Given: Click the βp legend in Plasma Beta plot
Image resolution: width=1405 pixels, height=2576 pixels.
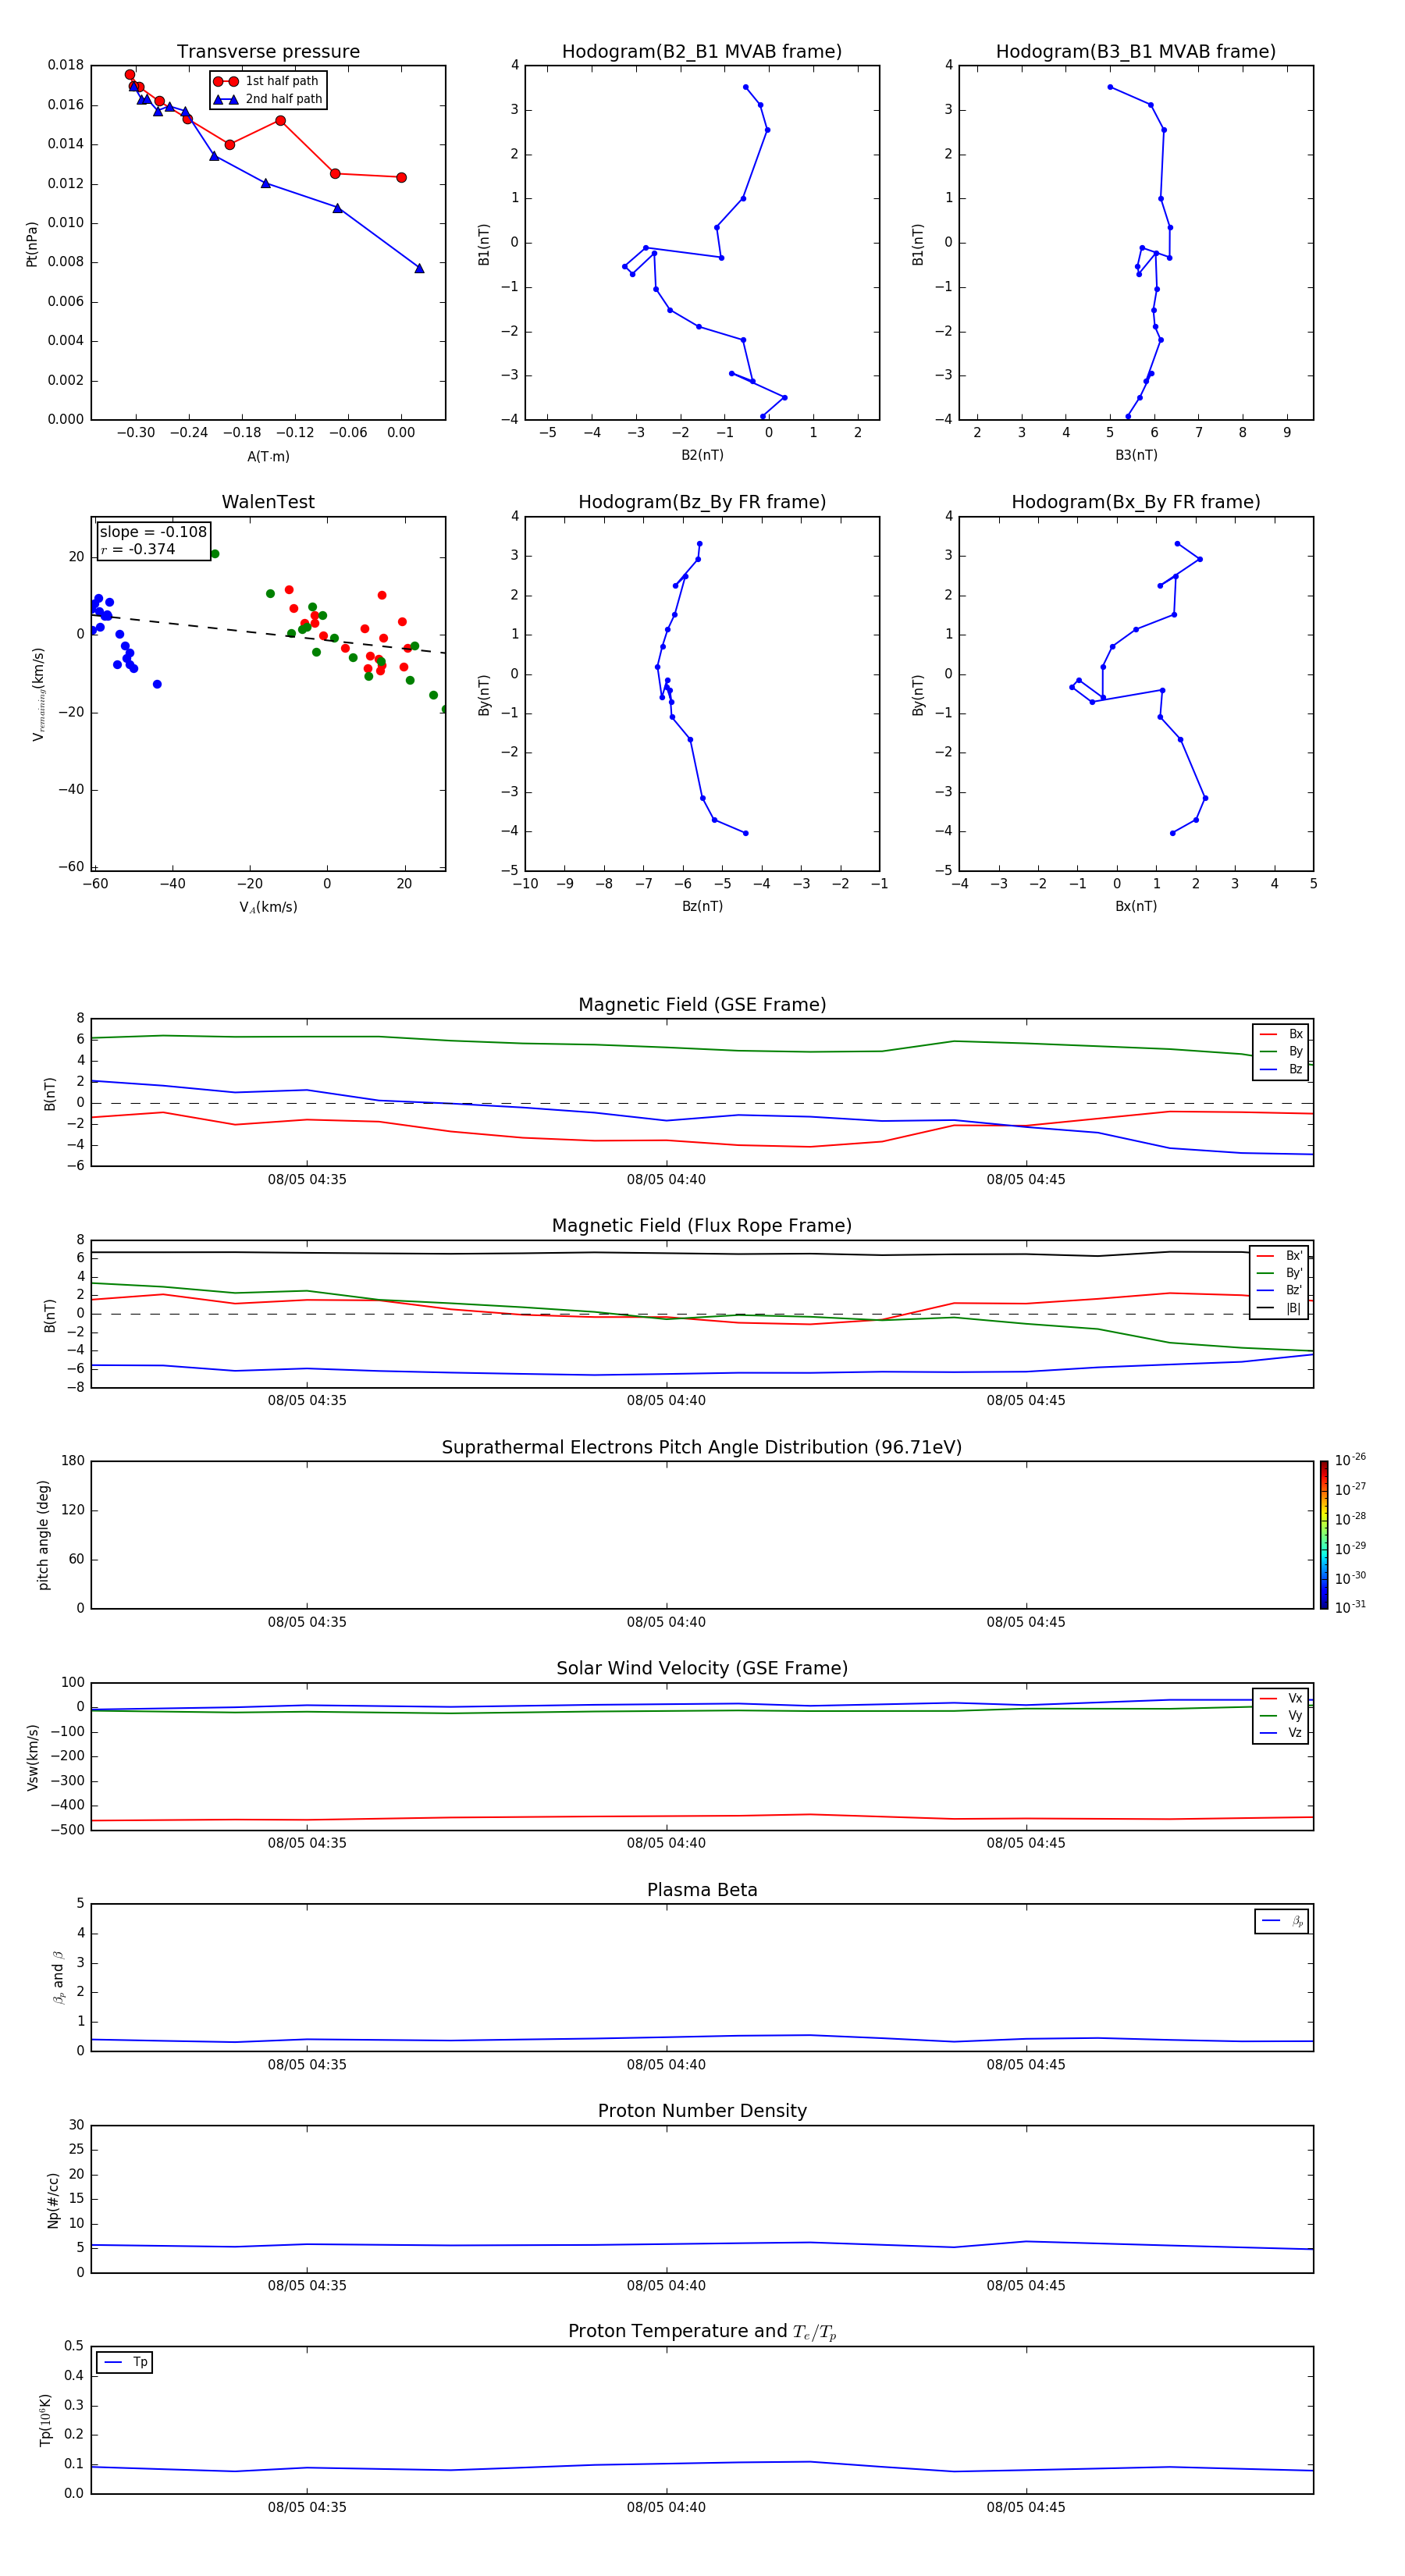Looking at the screenshot, I should 1282,1921.
